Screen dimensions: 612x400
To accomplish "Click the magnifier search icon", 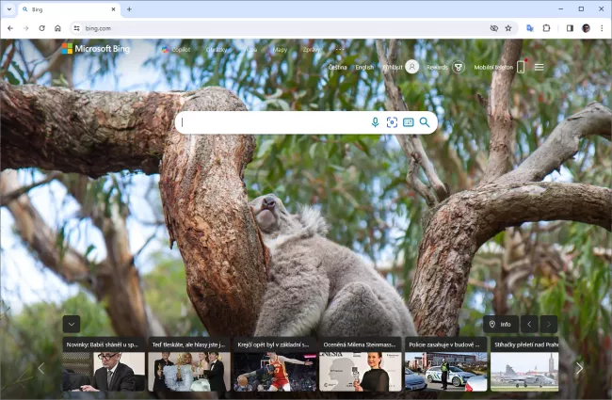I will 425,122.
